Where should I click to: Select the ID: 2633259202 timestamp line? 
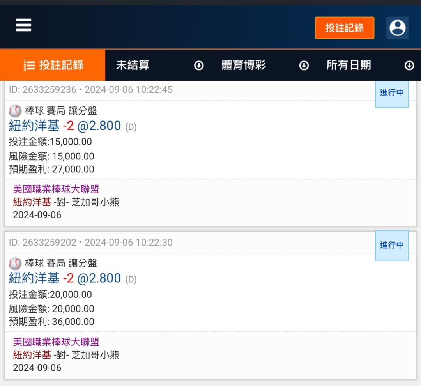(91, 243)
